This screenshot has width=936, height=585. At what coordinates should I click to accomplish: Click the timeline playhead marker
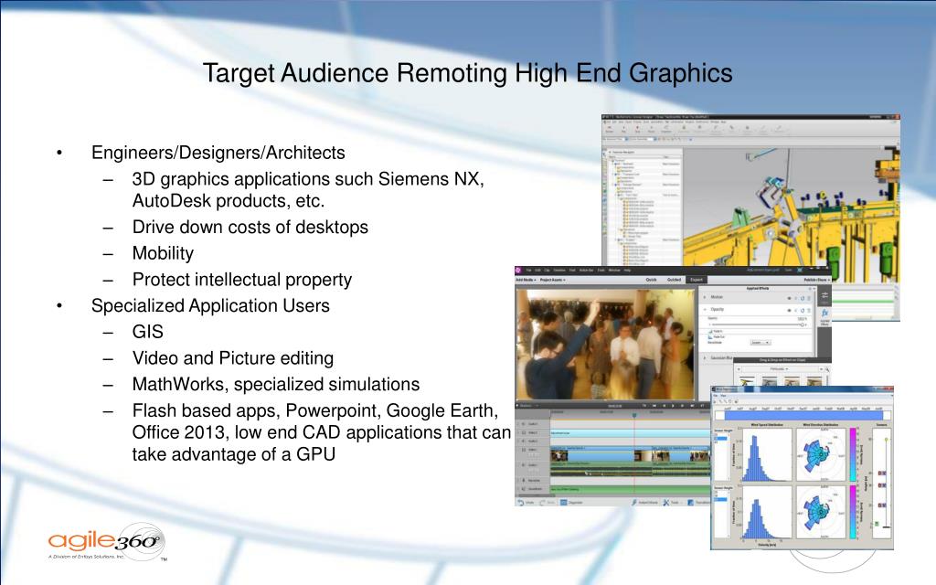[x=634, y=413]
